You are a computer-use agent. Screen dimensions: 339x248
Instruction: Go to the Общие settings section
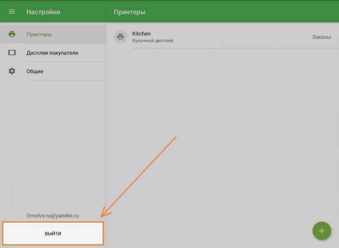click(35, 71)
